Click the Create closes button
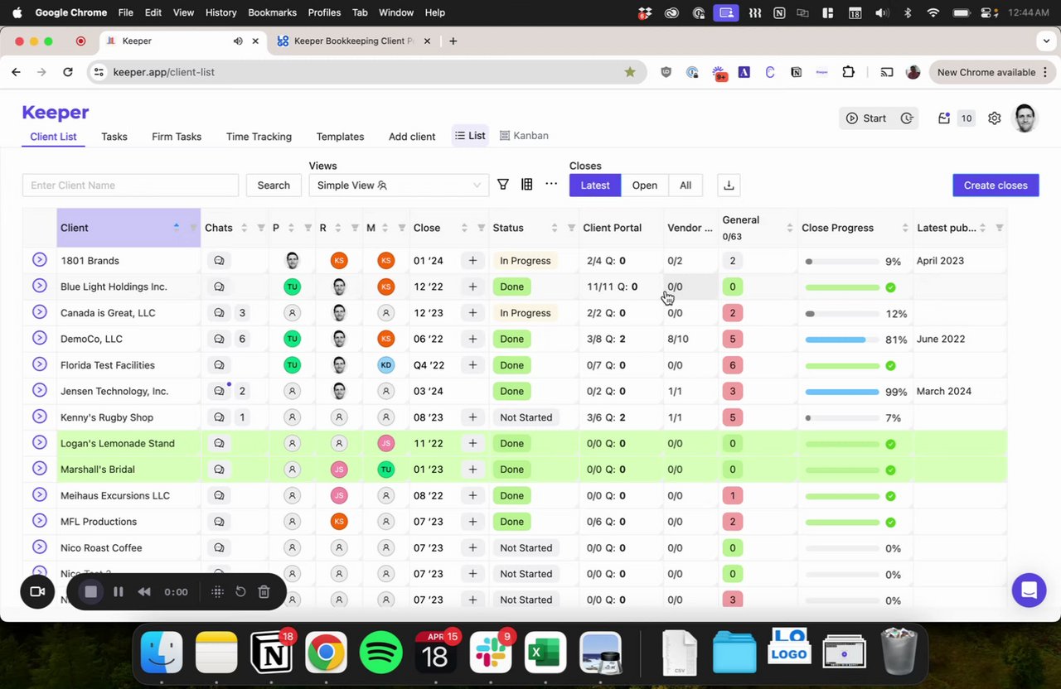 pos(996,185)
